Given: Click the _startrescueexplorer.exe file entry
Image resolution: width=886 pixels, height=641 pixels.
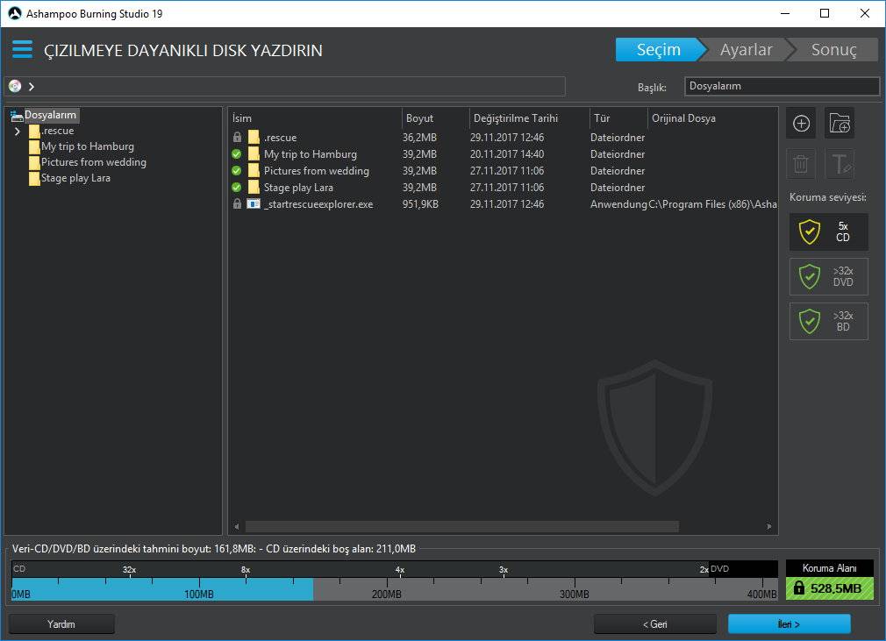Looking at the screenshot, I should click(x=316, y=204).
